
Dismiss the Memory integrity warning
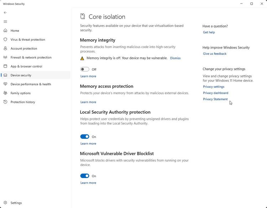(175, 58)
